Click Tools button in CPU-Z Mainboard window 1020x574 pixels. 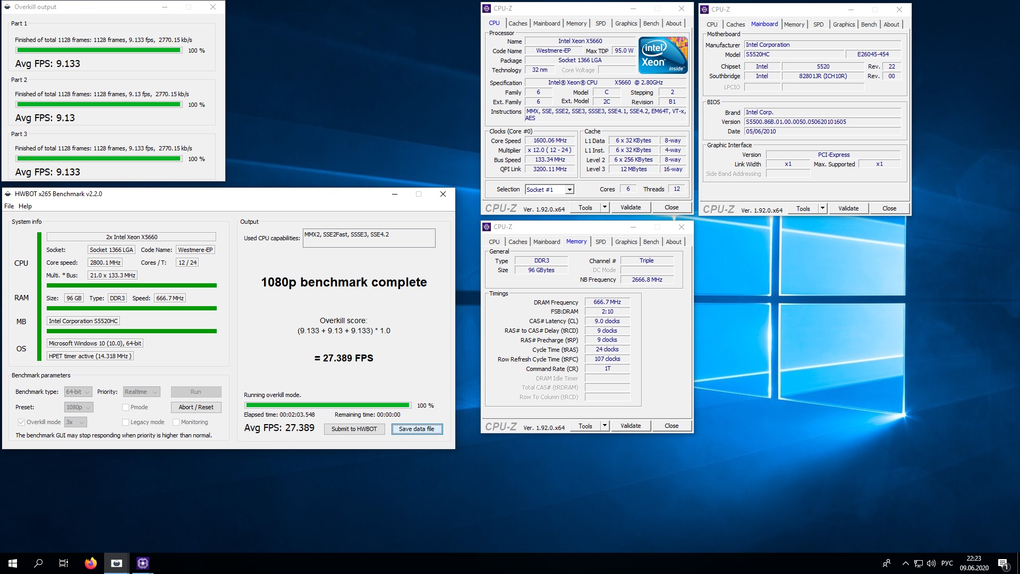pyautogui.click(x=803, y=209)
